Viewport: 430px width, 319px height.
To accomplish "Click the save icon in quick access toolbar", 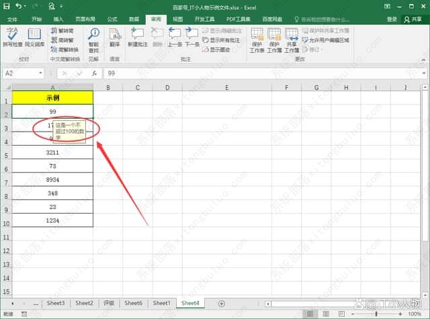I will click(7, 5).
